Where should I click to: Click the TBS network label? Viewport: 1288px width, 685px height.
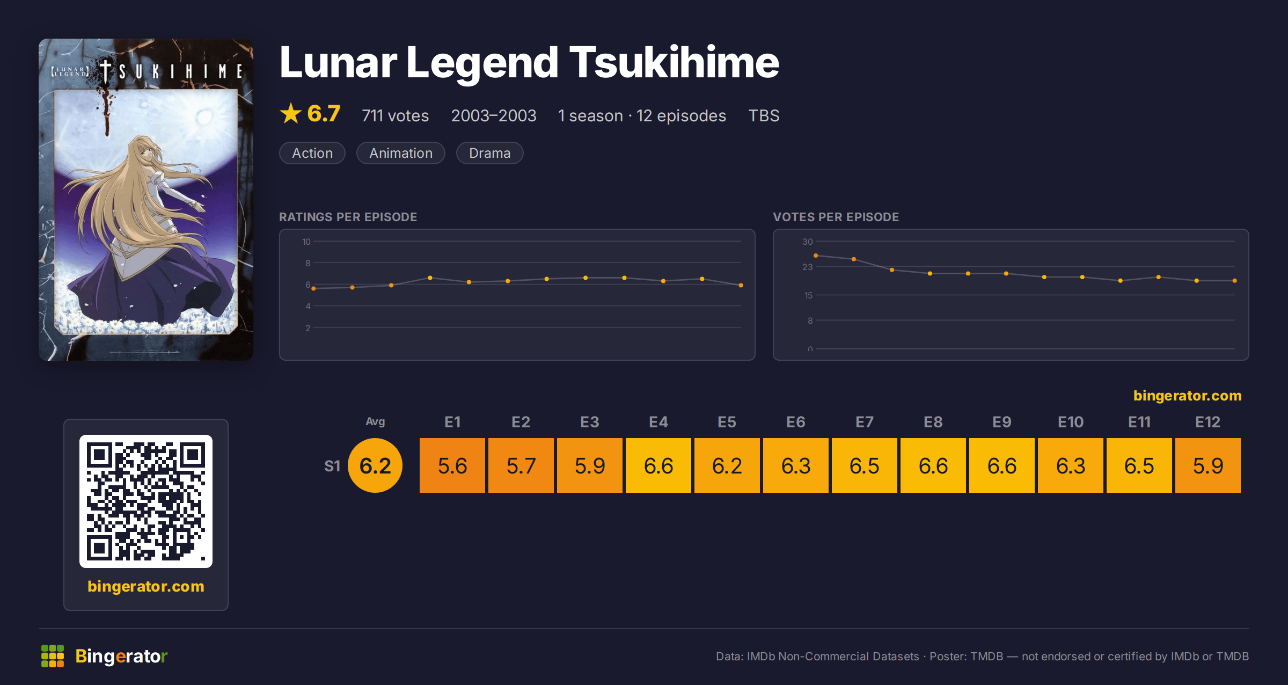tap(764, 115)
